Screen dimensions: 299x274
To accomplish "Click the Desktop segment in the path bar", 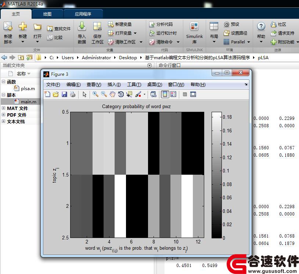I will click(128, 58).
